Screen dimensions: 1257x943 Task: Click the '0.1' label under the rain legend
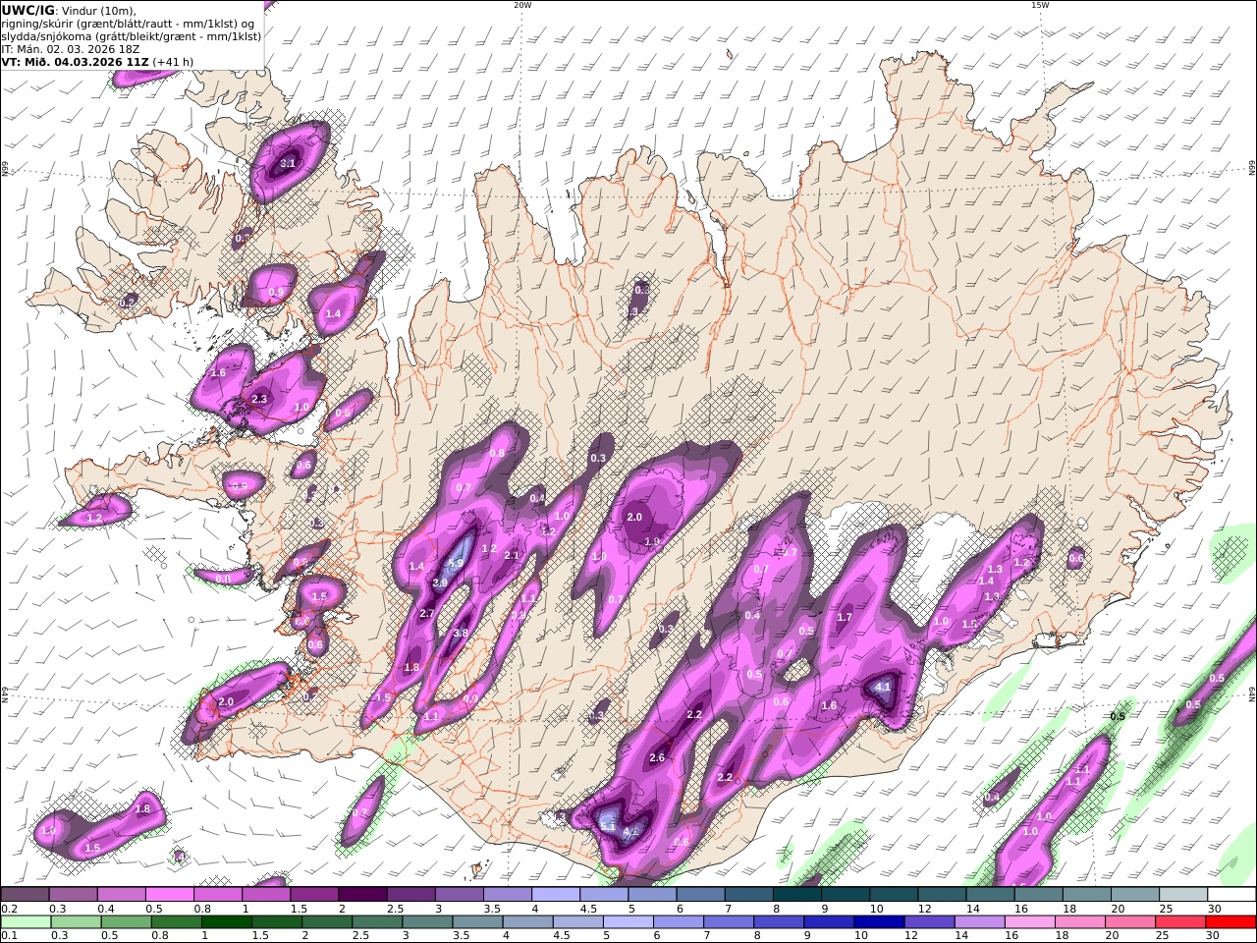[8, 936]
